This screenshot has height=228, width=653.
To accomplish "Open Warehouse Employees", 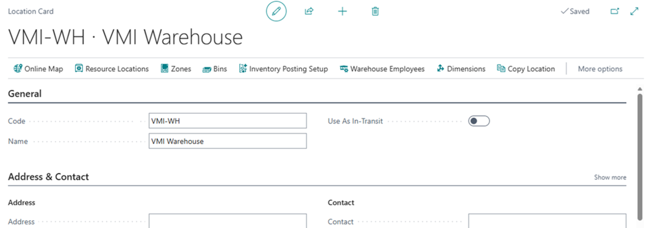I will point(382,69).
